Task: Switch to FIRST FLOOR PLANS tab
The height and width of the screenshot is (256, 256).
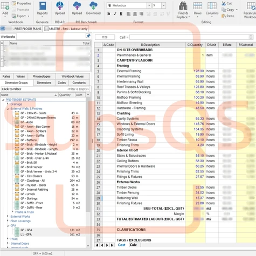Action: tap(21, 29)
